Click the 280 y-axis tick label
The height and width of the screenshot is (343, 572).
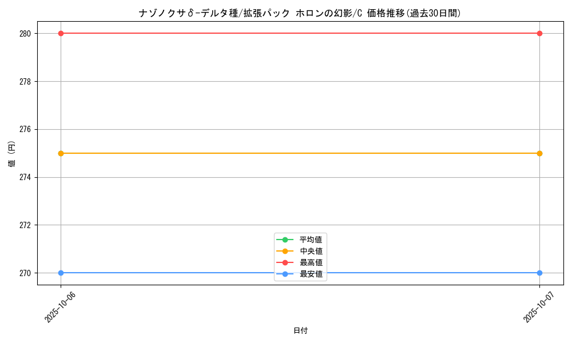[25, 33]
